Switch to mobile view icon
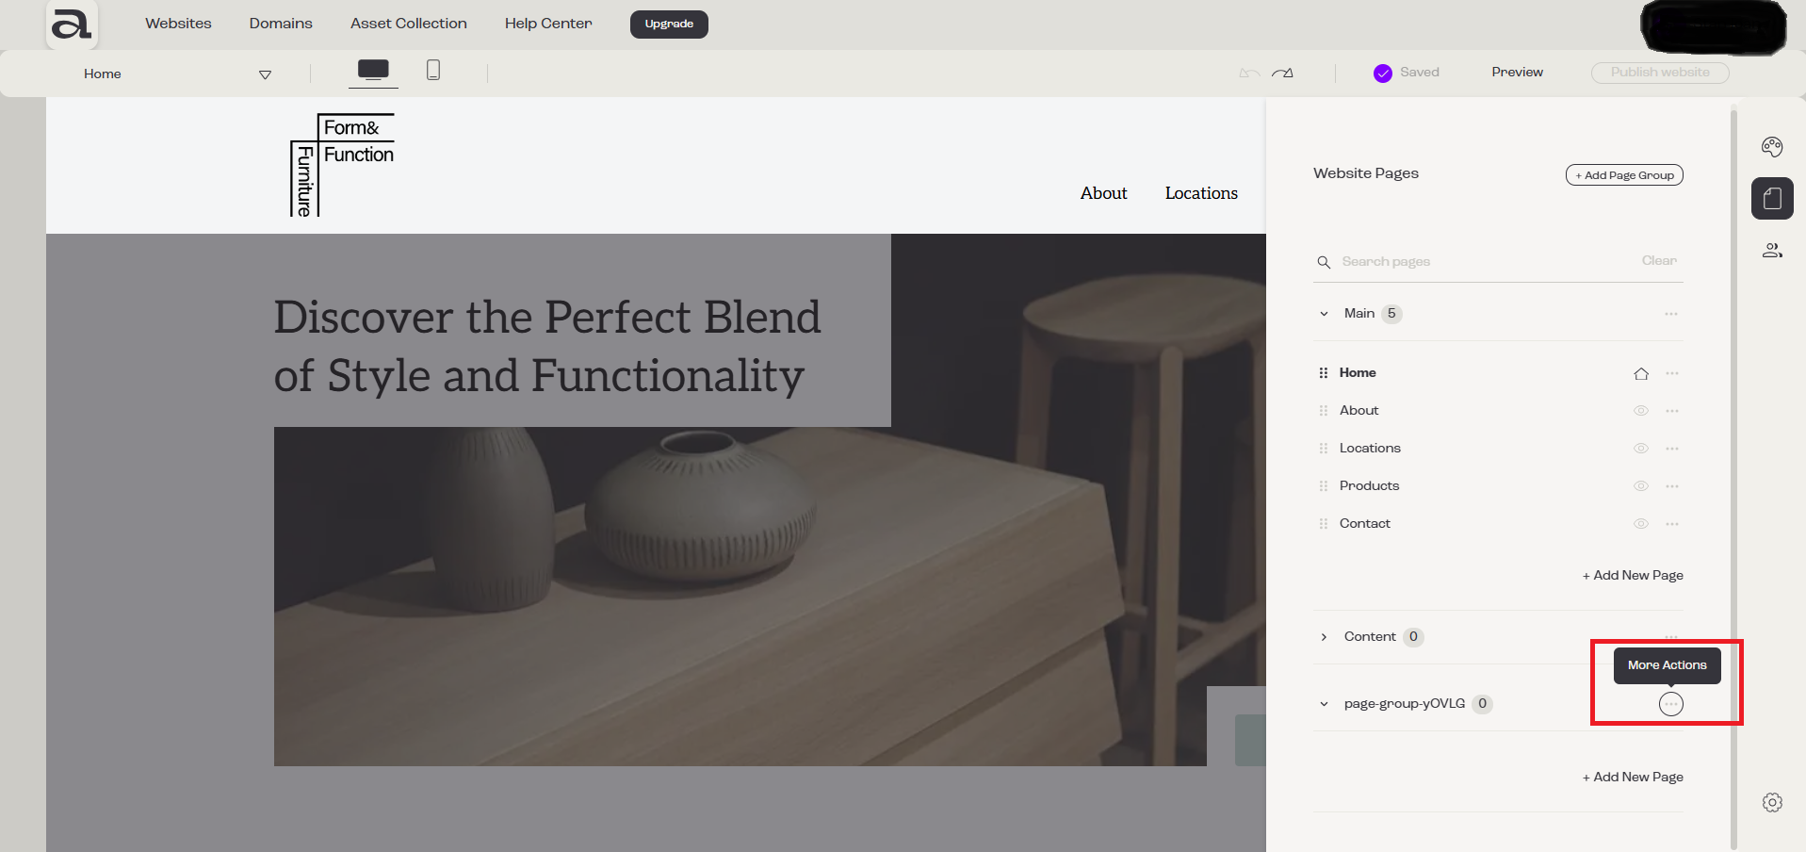Viewport: 1806px width, 852px height. click(x=433, y=70)
